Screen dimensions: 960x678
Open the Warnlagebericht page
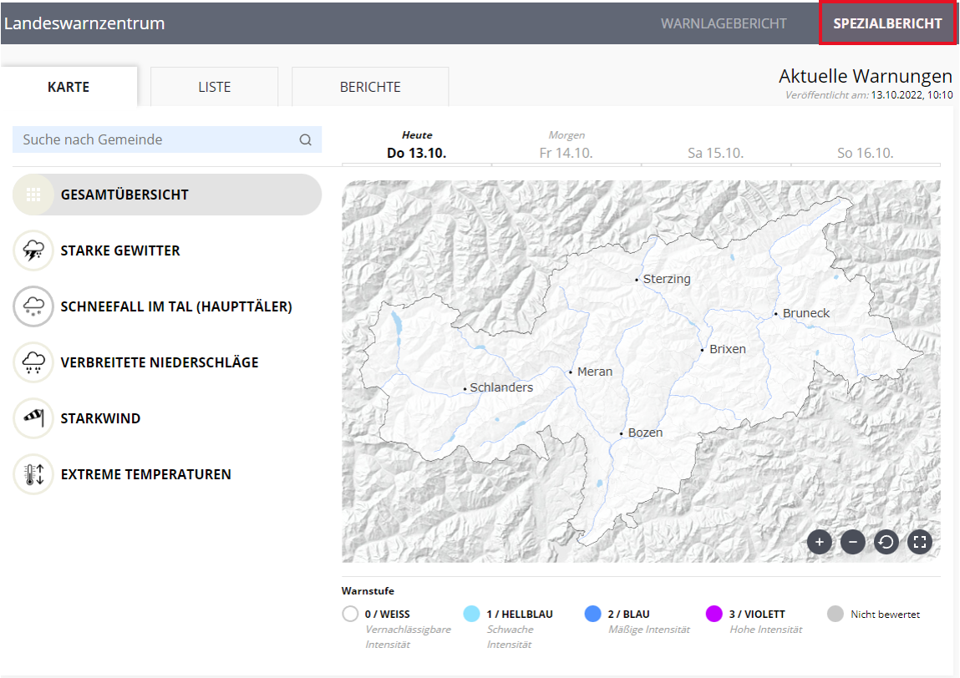724,23
